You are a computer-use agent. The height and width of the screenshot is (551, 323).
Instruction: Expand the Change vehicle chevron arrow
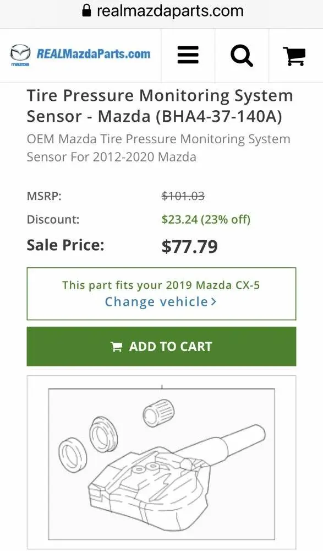point(213,302)
